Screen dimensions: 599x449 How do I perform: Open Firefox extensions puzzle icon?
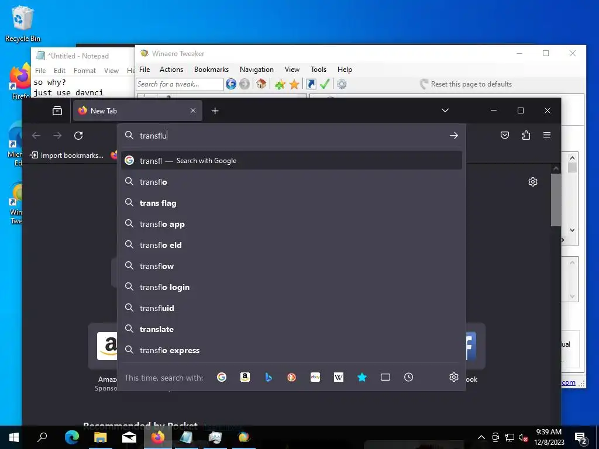526,135
